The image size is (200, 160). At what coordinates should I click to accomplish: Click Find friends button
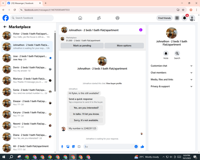pos(164,18)
